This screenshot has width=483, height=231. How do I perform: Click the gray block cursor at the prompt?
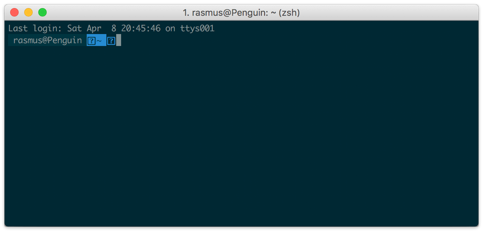point(119,40)
